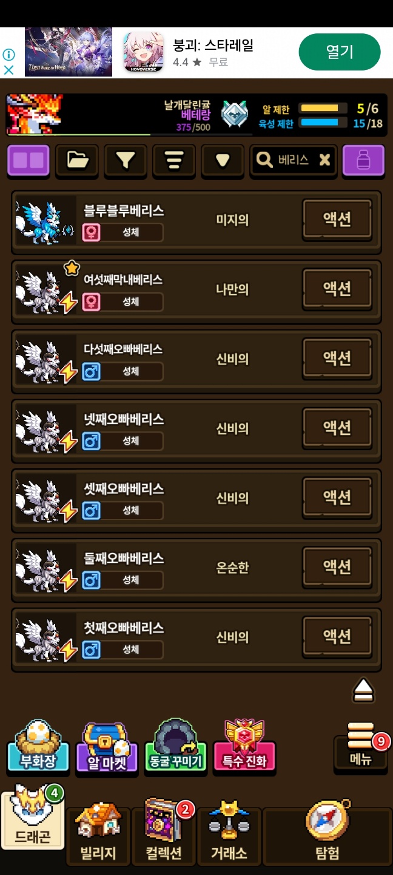Click 액션 for 블루블루베리스

point(337,219)
